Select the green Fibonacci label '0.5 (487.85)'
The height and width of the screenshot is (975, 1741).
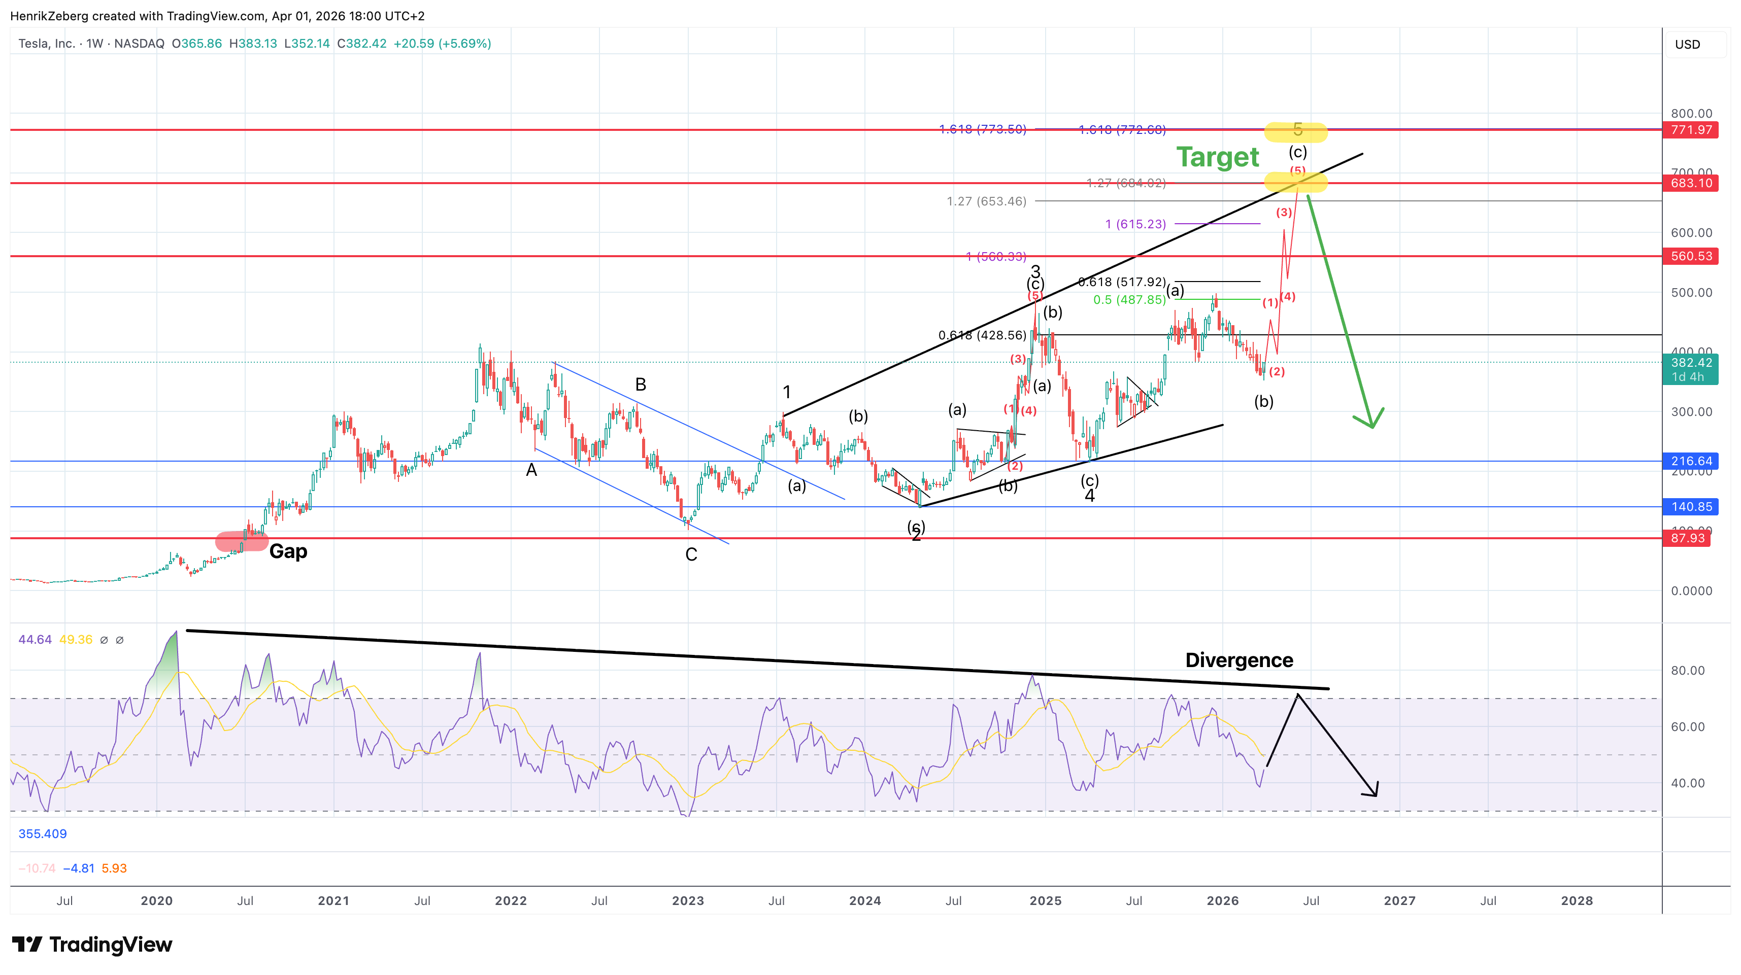(1129, 300)
